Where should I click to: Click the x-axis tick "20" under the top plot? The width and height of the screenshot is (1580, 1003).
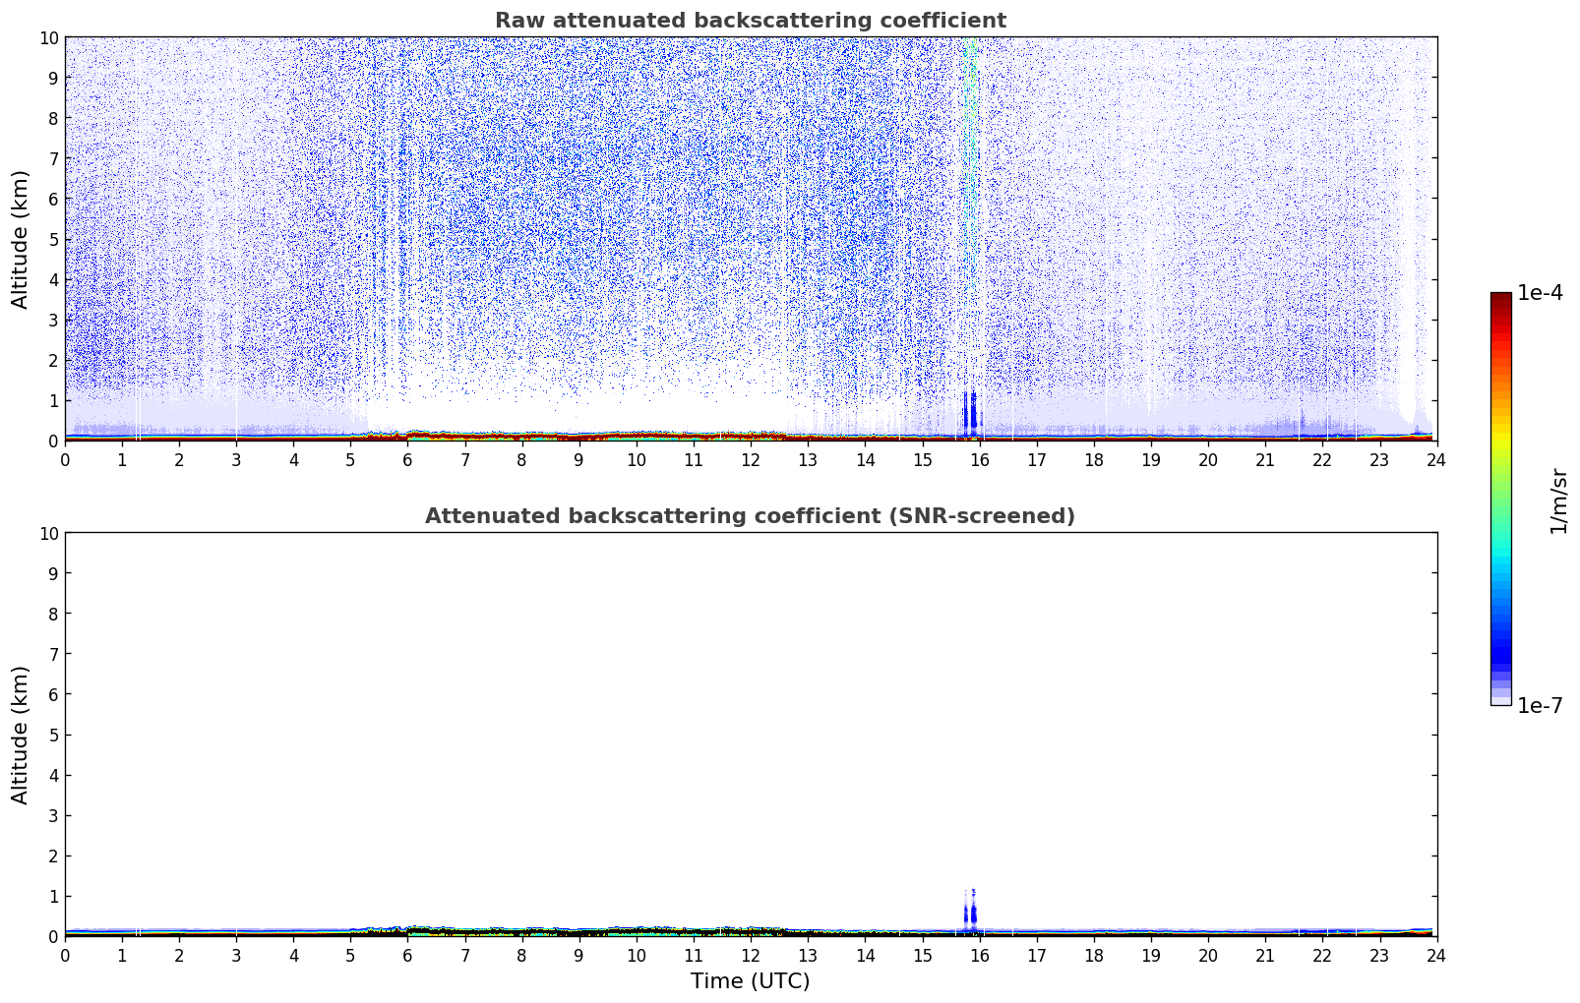[1208, 459]
